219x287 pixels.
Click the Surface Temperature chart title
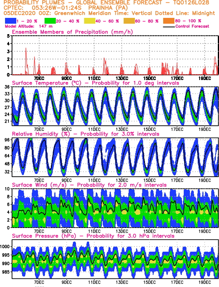coord(95,83)
